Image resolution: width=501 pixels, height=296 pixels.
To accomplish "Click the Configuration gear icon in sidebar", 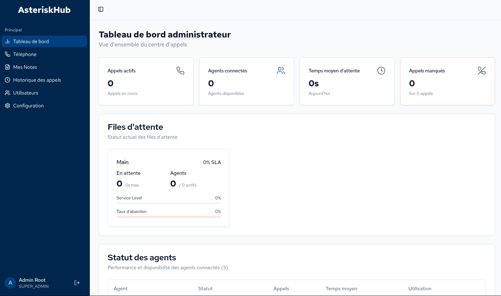I will coord(7,106).
